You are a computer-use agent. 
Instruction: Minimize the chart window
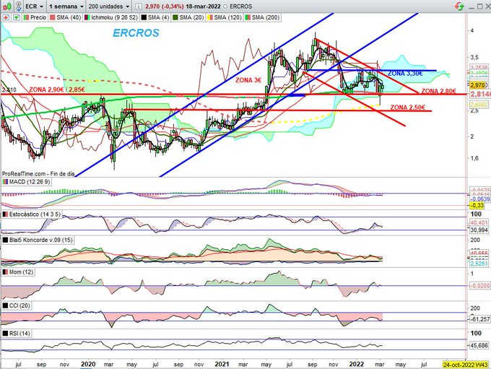(x=472, y=6)
